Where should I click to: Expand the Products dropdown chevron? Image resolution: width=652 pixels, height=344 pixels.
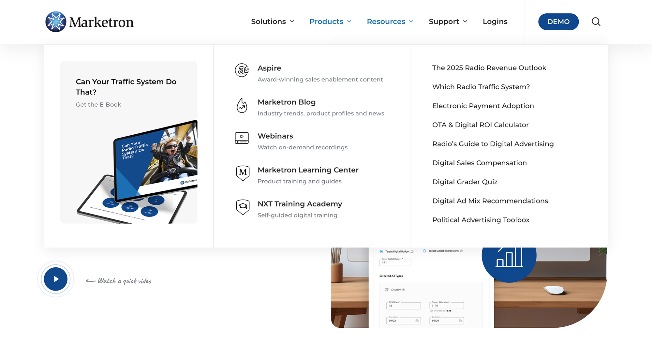click(349, 22)
